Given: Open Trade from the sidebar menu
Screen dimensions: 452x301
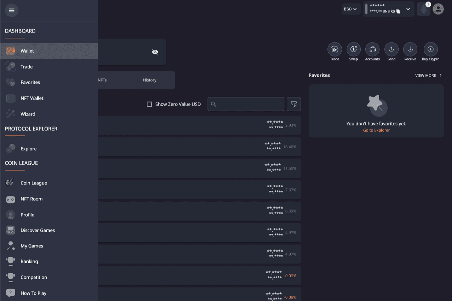Looking at the screenshot, I should (49, 67).
